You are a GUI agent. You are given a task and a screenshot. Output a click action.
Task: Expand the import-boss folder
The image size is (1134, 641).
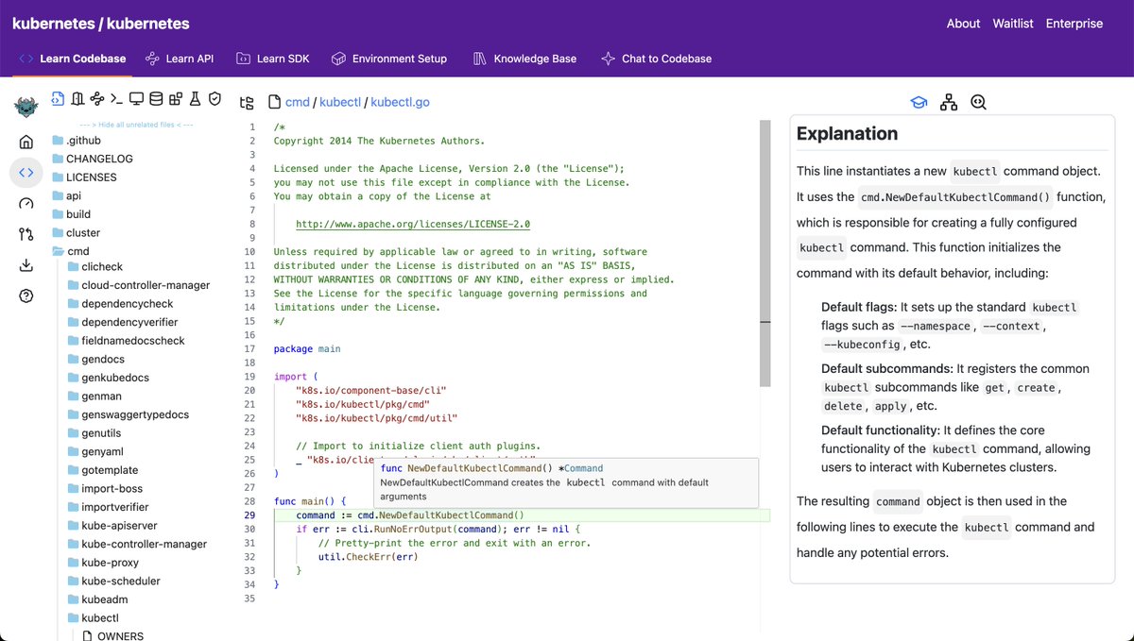pyautogui.click(x=104, y=489)
